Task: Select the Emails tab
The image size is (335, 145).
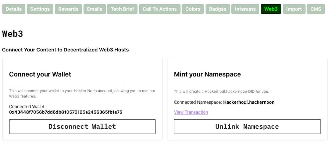Action: pyautogui.click(x=94, y=9)
